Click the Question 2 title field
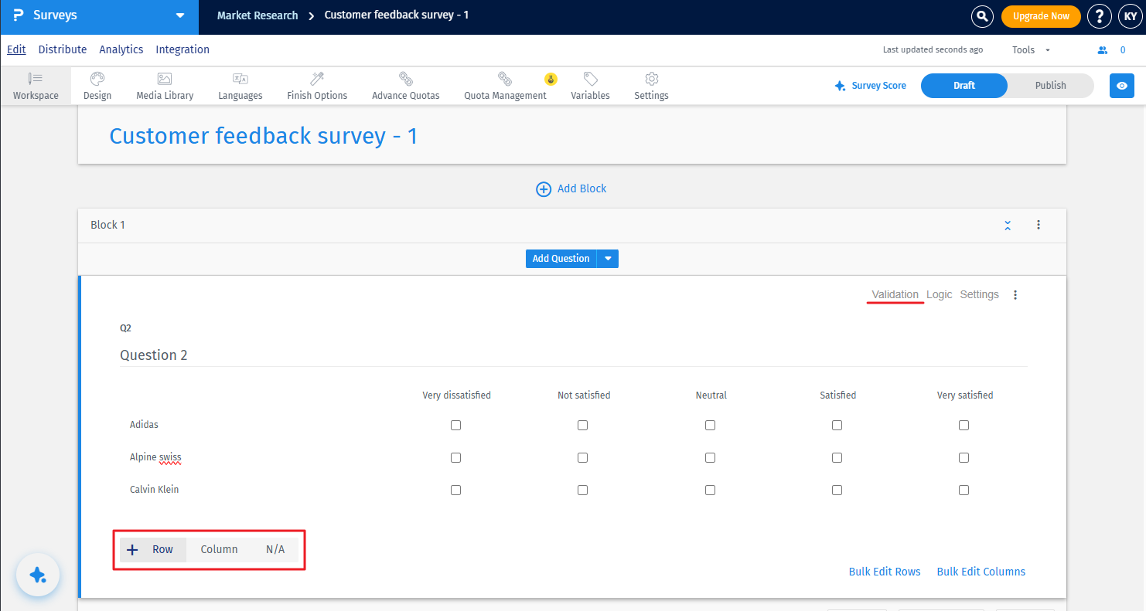The width and height of the screenshot is (1146, 611). 573,355
